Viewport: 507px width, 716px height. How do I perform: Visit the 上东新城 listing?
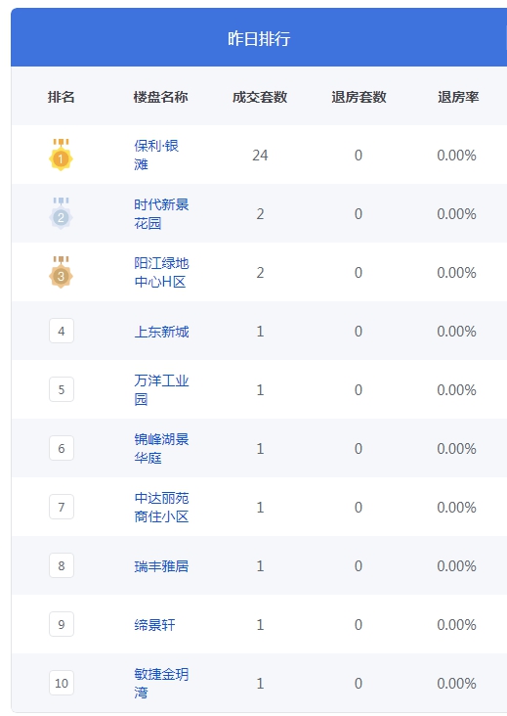click(x=161, y=332)
